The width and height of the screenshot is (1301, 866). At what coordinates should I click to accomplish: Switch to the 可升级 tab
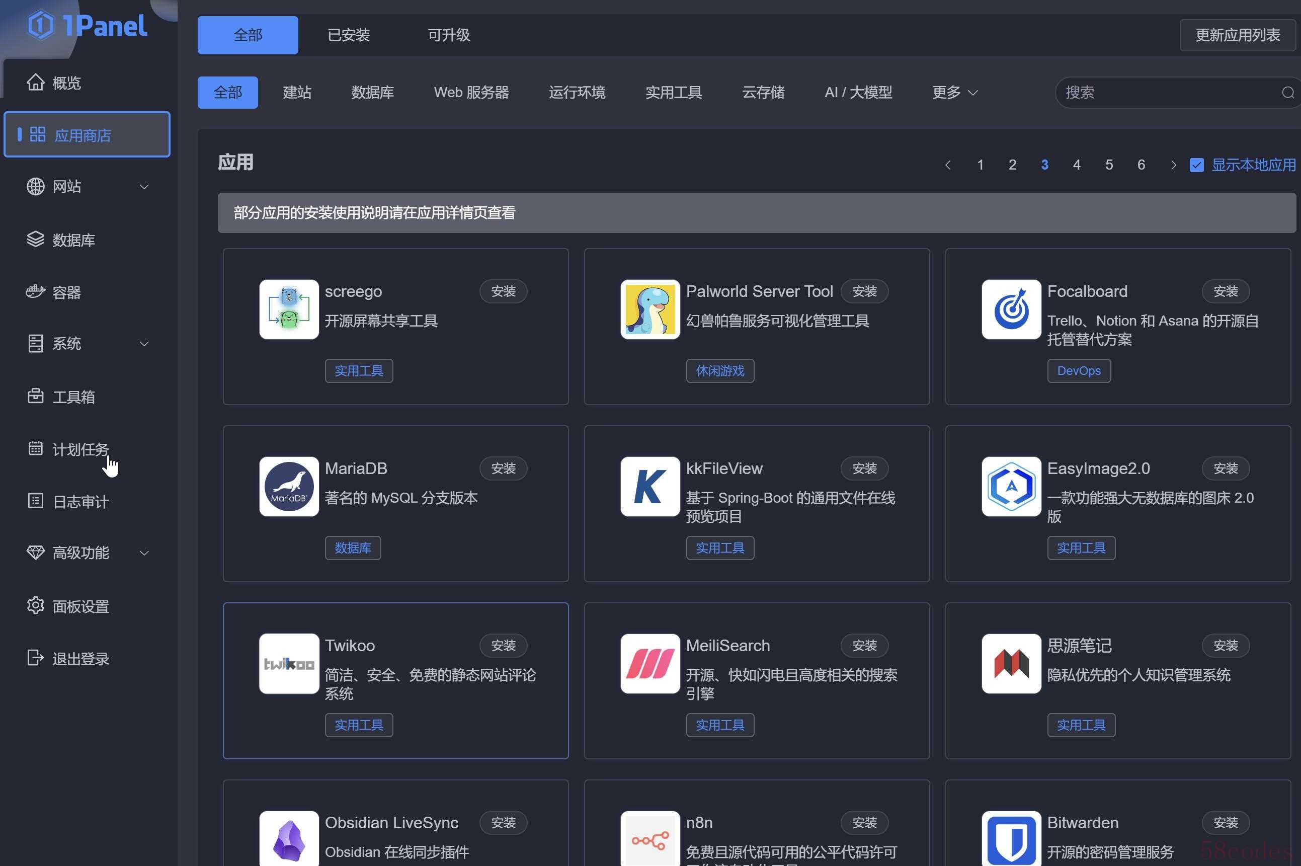tap(449, 35)
